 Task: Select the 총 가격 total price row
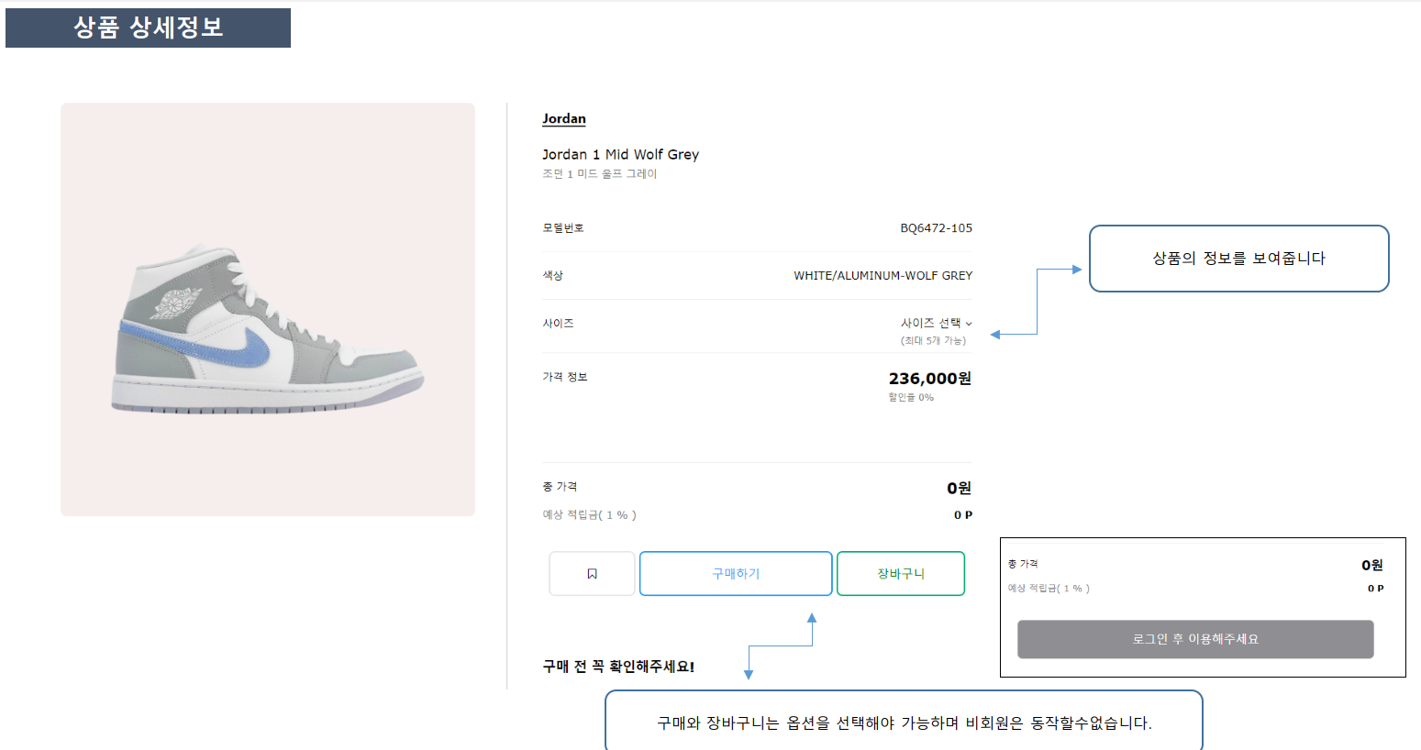tap(561, 487)
